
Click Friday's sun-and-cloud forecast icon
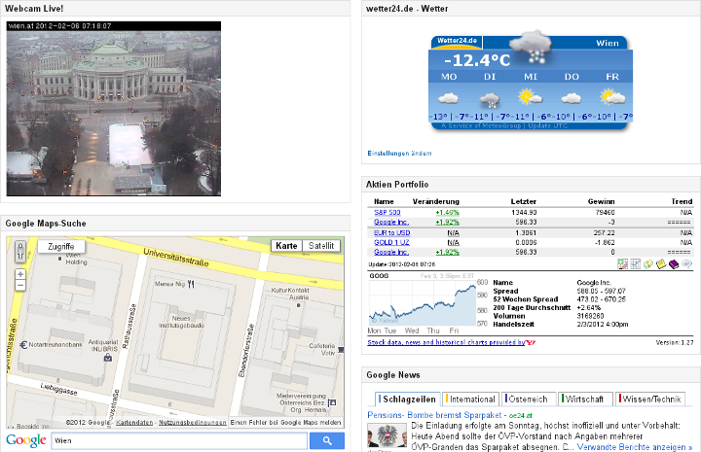pos(612,96)
